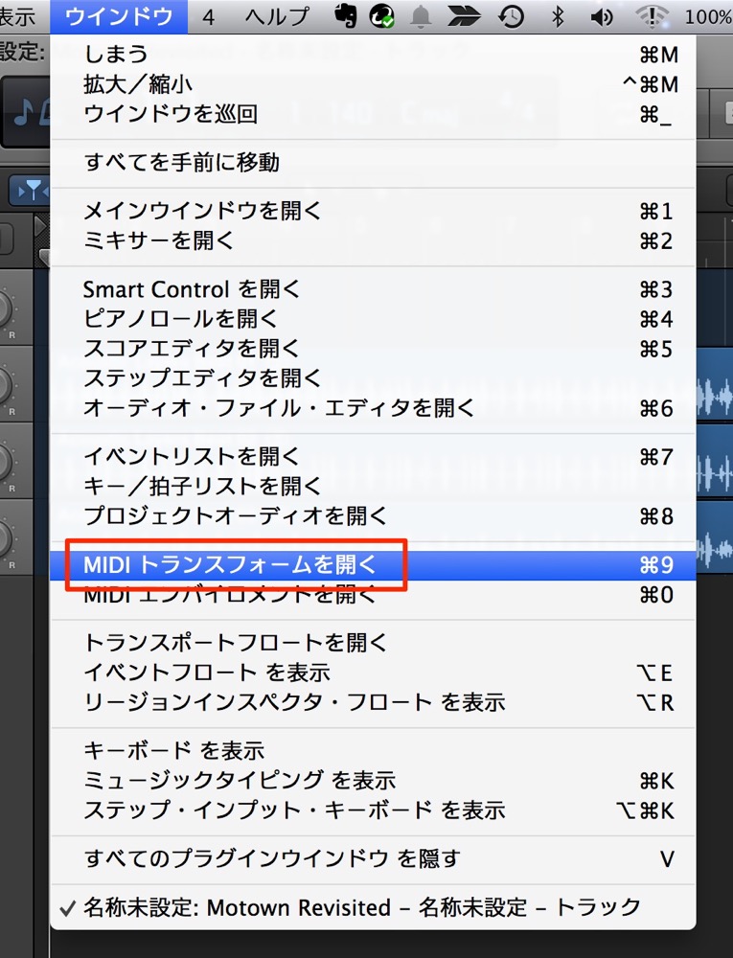Image resolution: width=733 pixels, height=958 pixels.
Task: Click the 表示 menu bar item
Action: (17, 16)
